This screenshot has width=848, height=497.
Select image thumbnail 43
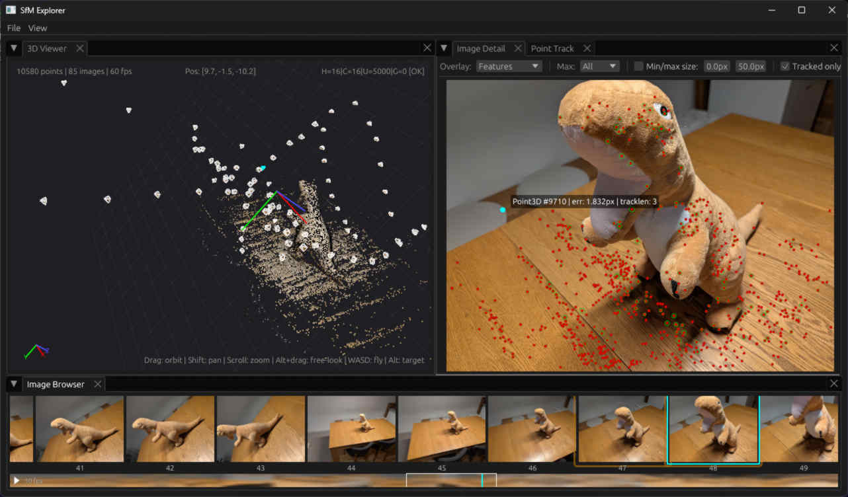click(261, 429)
